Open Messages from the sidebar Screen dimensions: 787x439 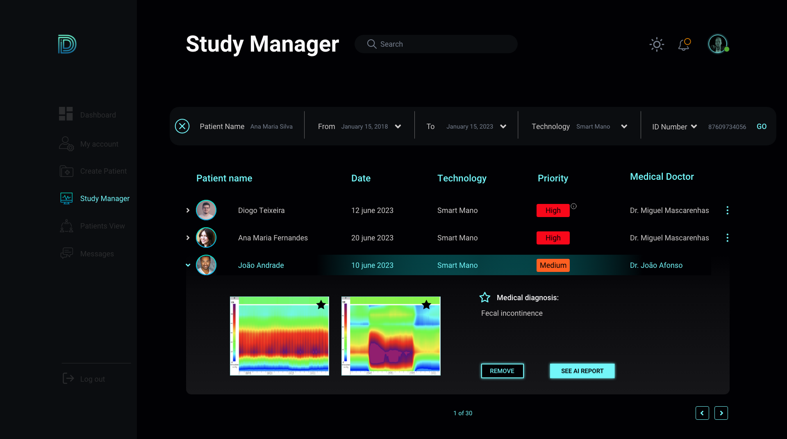pyautogui.click(x=97, y=254)
